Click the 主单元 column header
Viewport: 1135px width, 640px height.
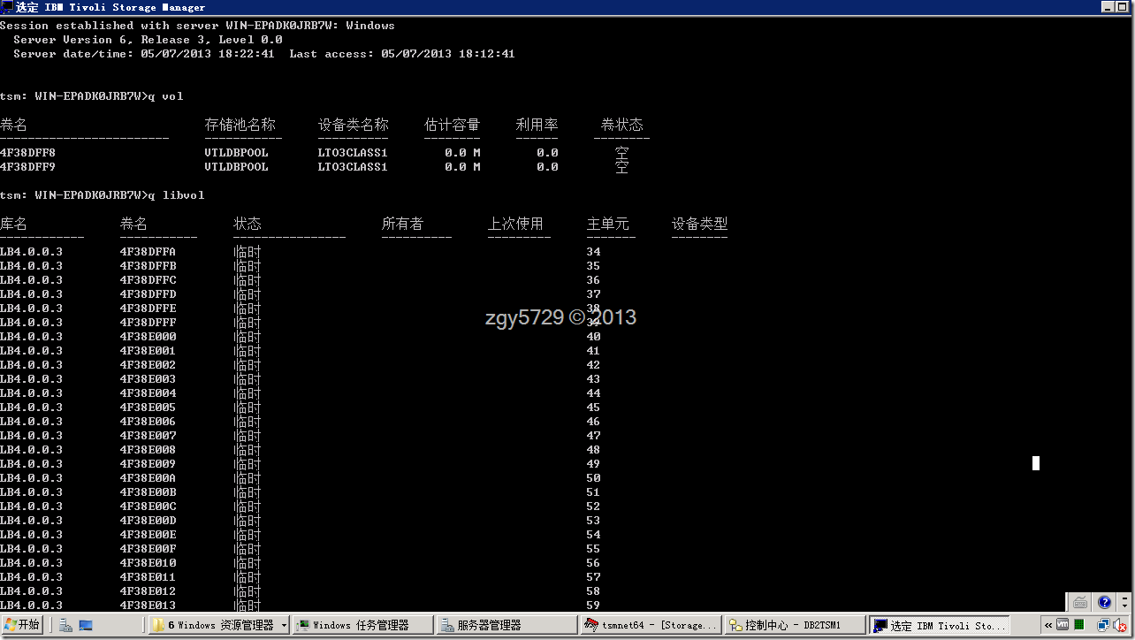click(x=607, y=224)
